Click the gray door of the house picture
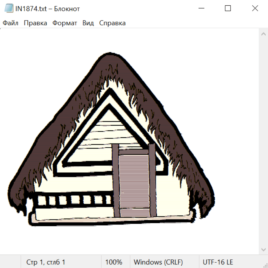Image resolution: width=268 pixels, height=268 pixels. point(134,182)
